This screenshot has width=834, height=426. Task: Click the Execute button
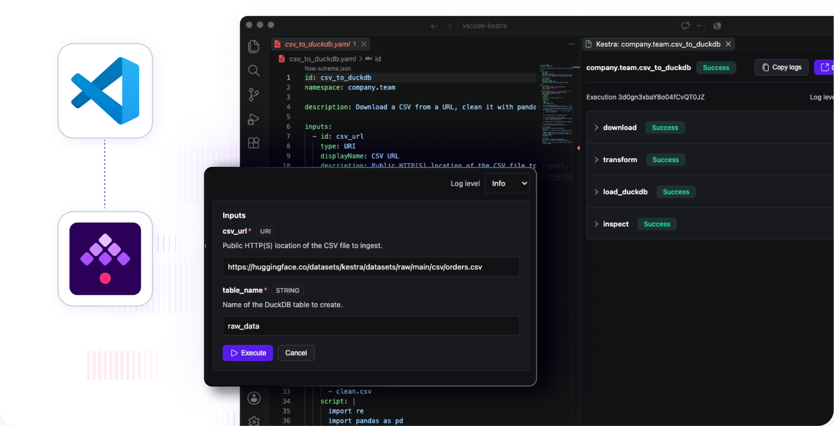click(248, 353)
